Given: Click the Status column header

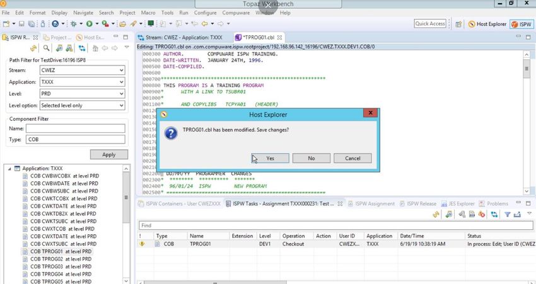Looking at the screenshot, I should pyautogui.click(x=500, y=236).
